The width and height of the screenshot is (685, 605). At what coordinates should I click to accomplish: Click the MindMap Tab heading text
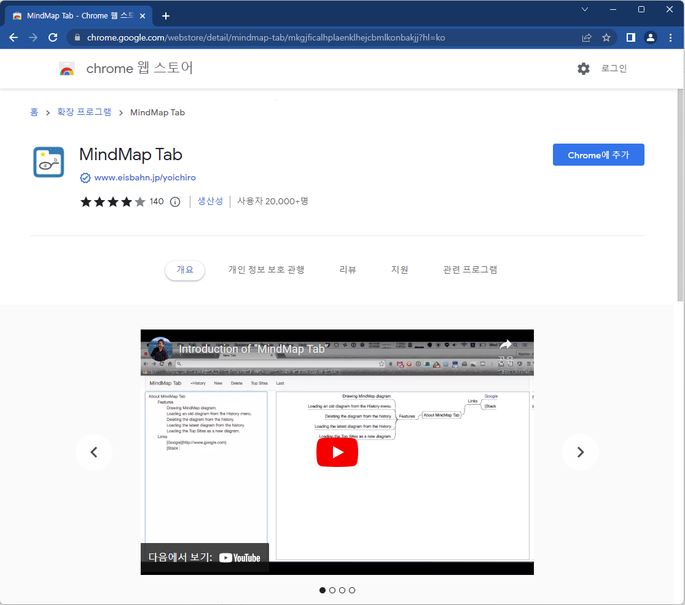click(131, 155)
